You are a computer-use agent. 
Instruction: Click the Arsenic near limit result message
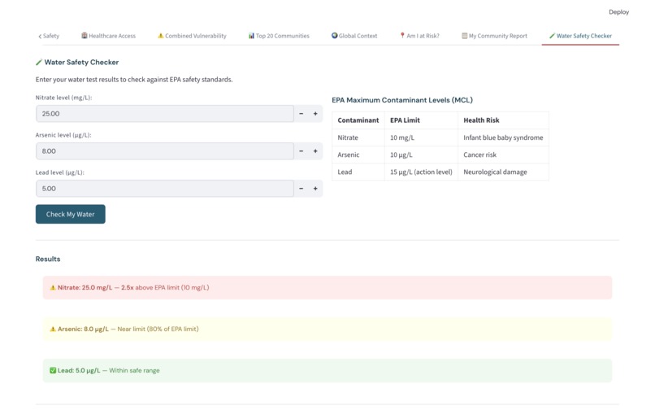point(327,329)
